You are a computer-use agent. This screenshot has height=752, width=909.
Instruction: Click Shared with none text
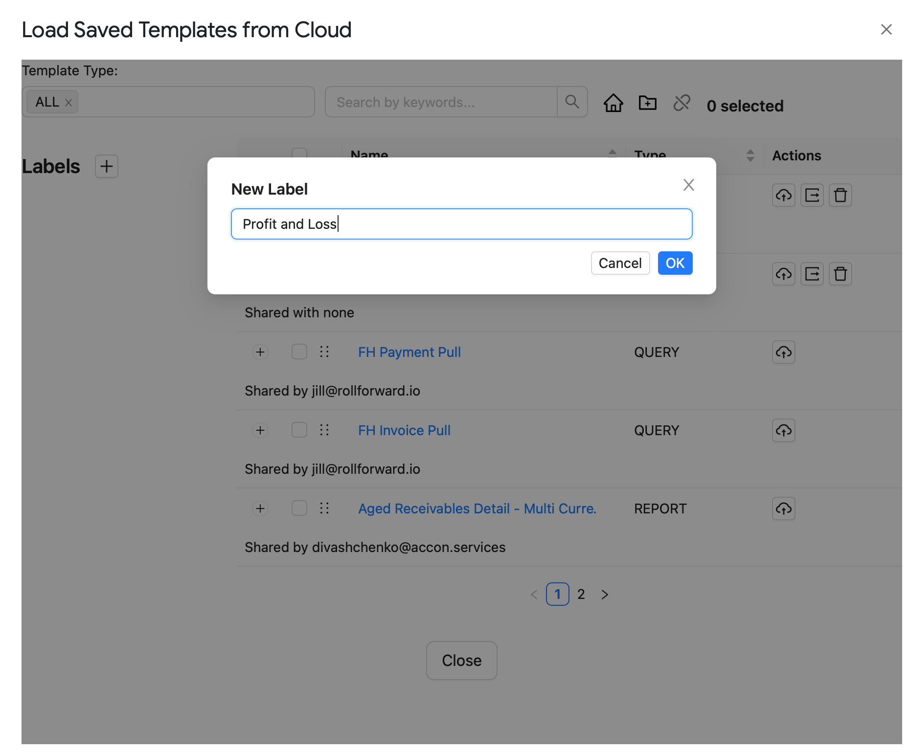point(299,313)
